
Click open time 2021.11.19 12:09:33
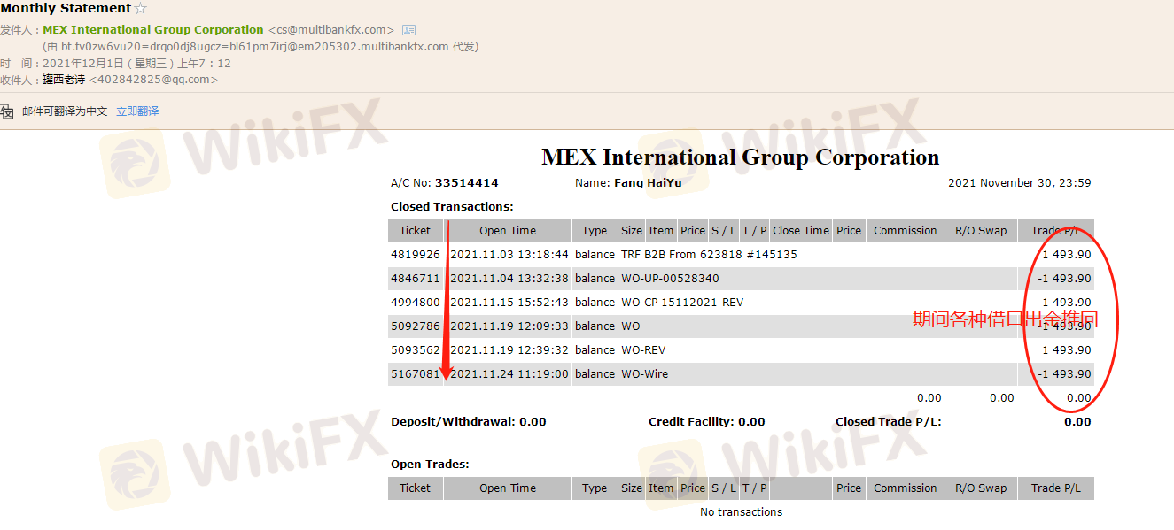(509, 326)
